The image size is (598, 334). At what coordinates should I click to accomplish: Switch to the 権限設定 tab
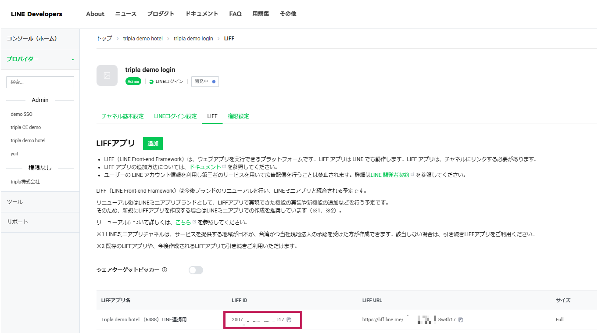tap(238, 116)
